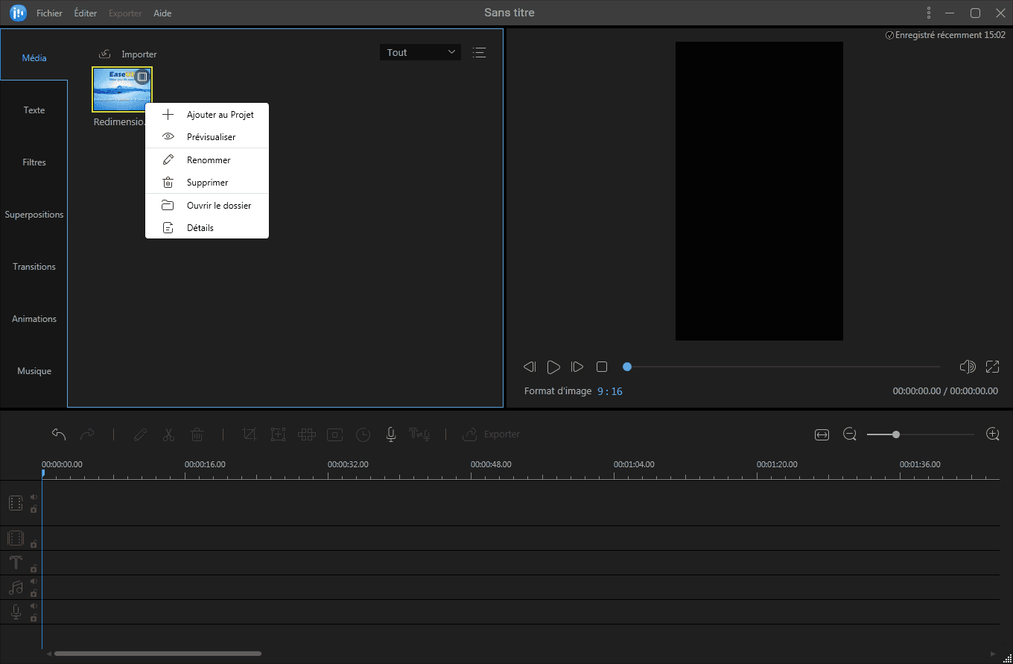The width and height of the screenshot is (1013, 664).
Task: Click the Stop button in preview
Action: click(602, 367)
